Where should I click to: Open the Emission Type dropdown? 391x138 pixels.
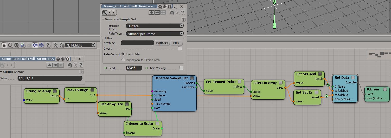pos(155,26)
